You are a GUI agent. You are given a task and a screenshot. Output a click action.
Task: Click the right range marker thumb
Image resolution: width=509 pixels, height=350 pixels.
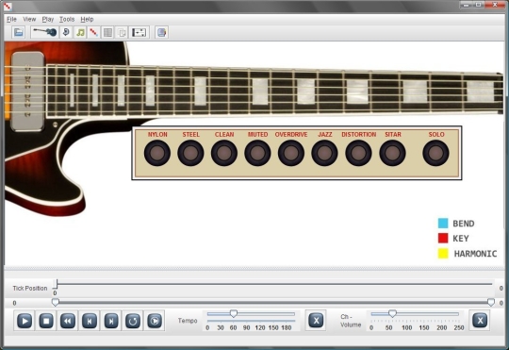(x=491, y=303)
